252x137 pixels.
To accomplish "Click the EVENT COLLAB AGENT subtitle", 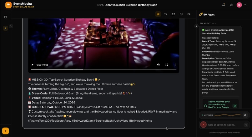I will click(x=24, y=7).
